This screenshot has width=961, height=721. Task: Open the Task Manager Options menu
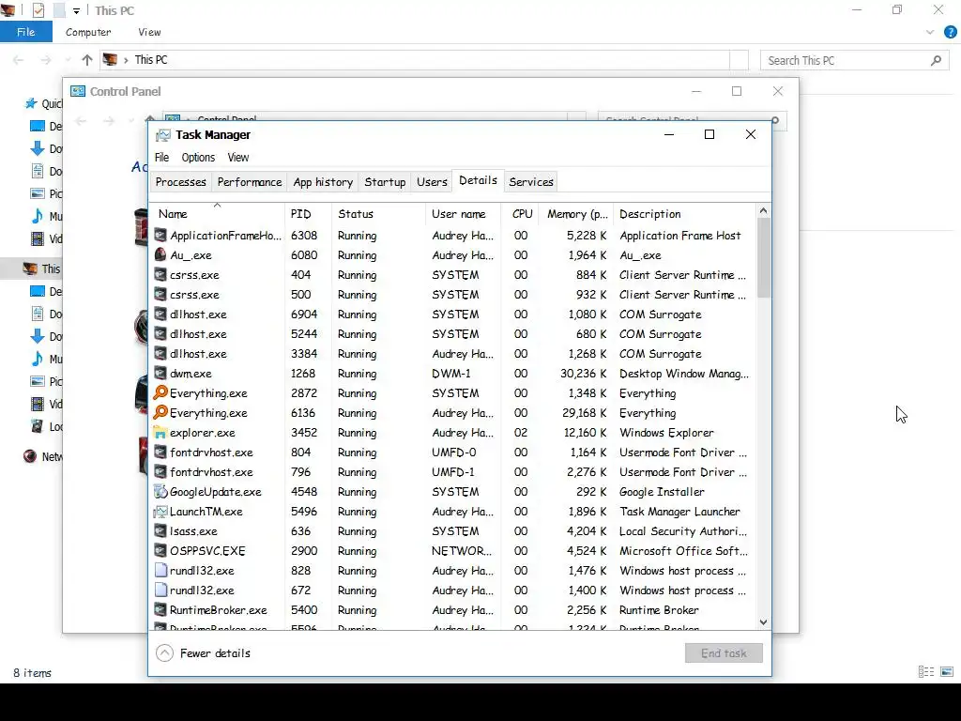coord(198,158)
